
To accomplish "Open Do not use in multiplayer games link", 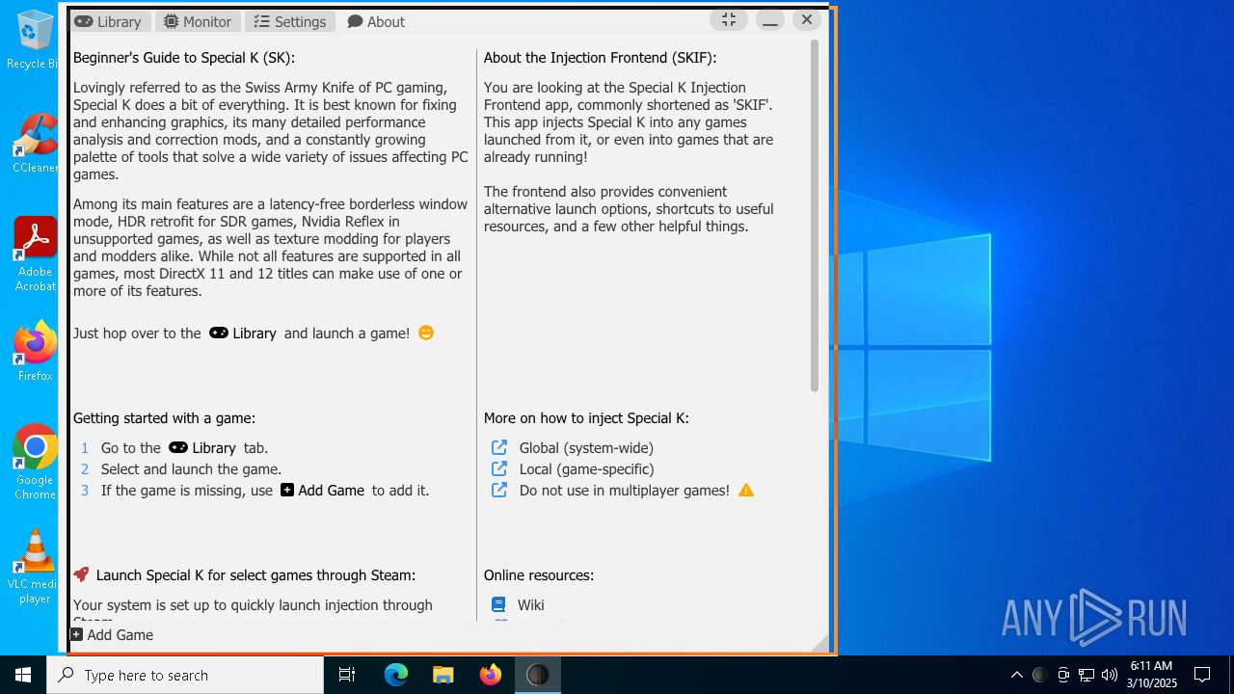I will coord(624,490).
